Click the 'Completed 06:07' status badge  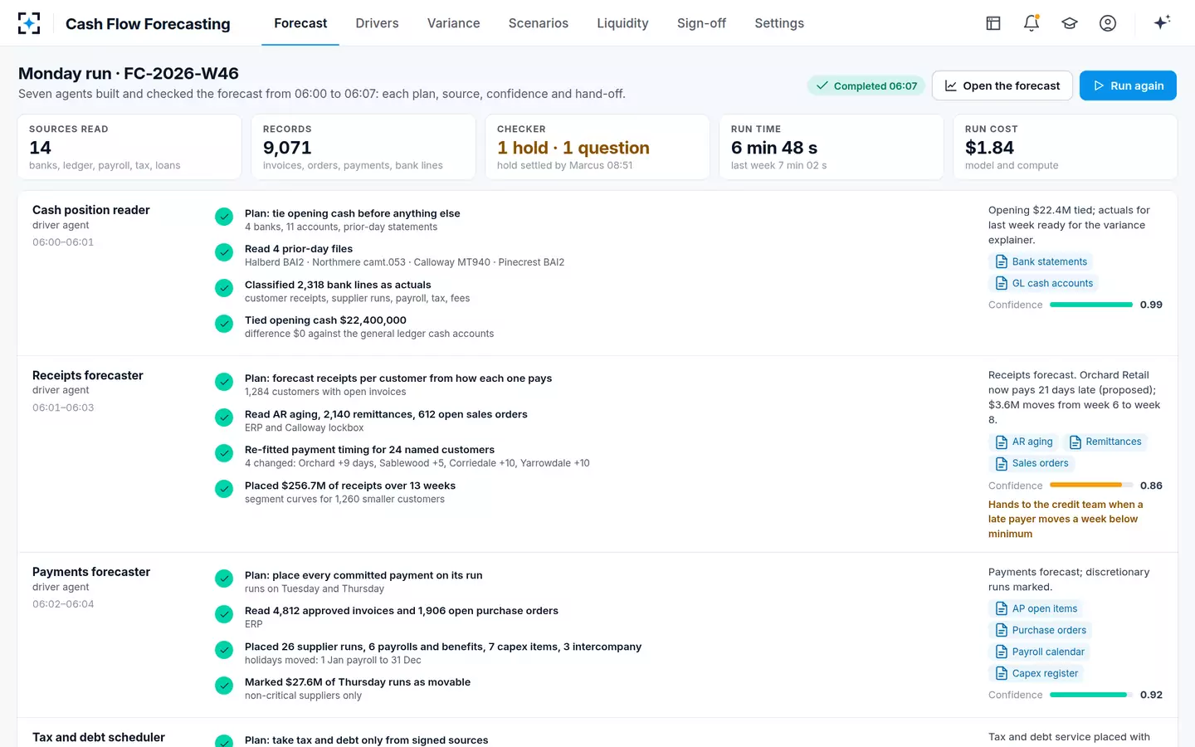click(x=866, y=85)
